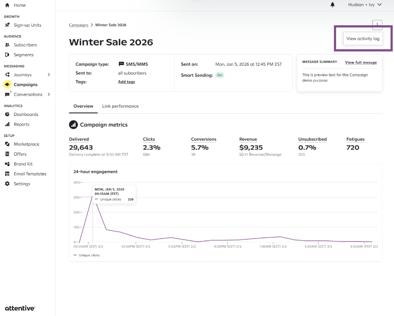Click the Segments icon in sidebar

click(x=7, y=55)
